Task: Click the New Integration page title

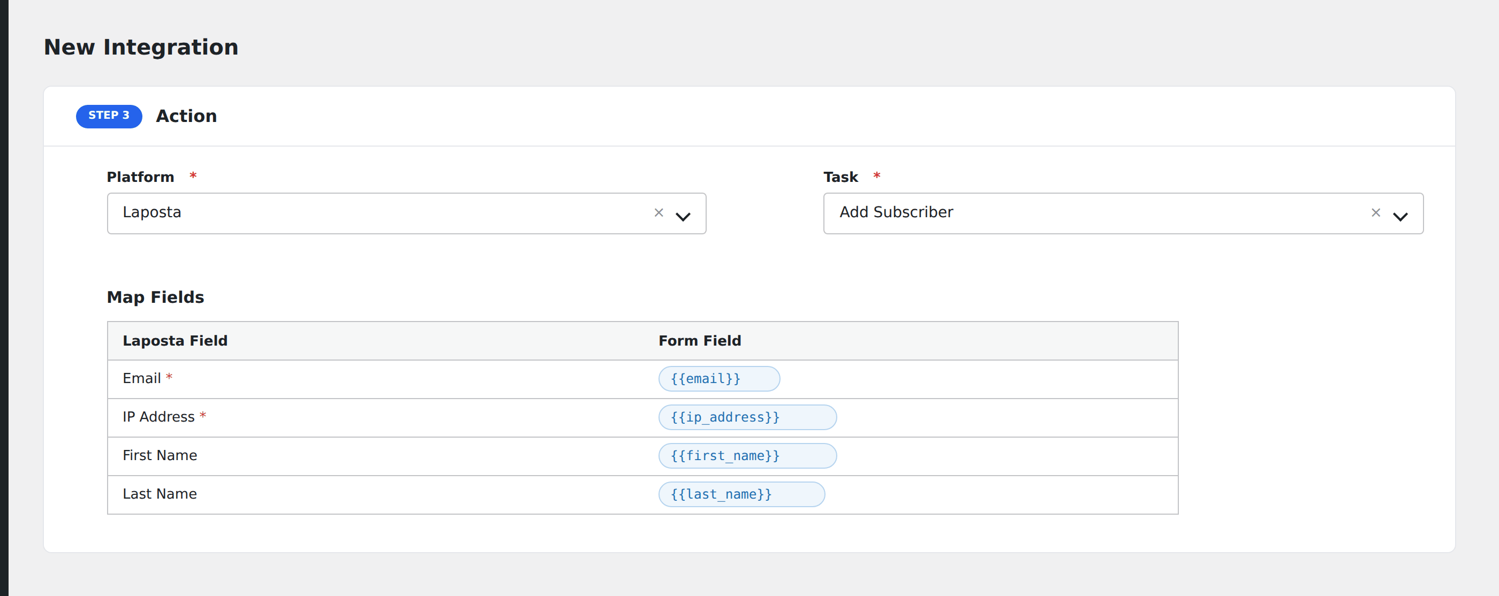Action: (141, 47)
